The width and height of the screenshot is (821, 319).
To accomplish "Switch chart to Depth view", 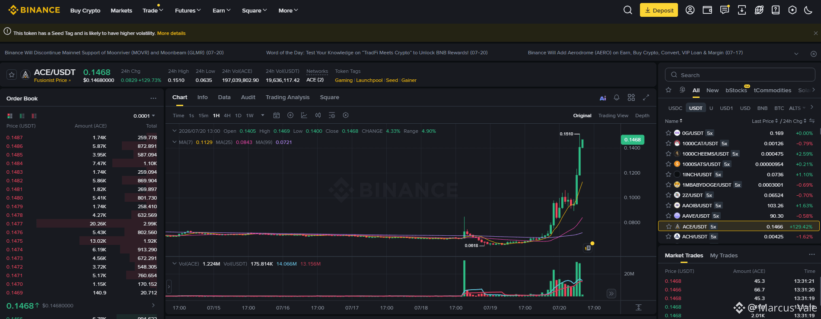I will pos(642,116).
